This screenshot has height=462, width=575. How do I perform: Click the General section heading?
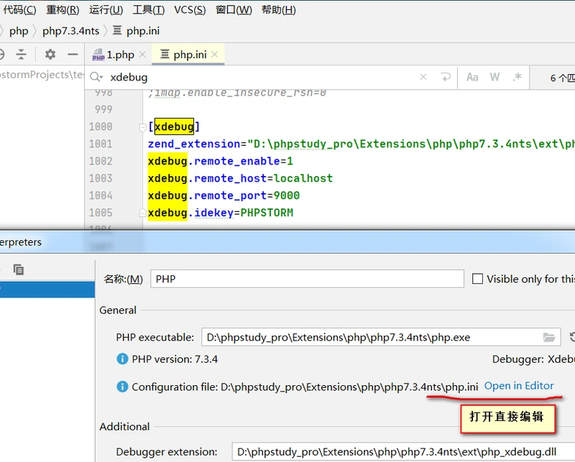tap(118, 310)
